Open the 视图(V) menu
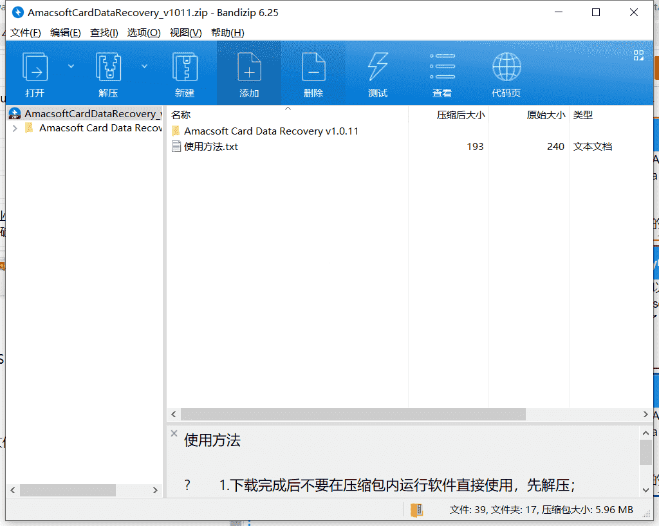Viewport: 659px width, 526px height. (185, 33)
